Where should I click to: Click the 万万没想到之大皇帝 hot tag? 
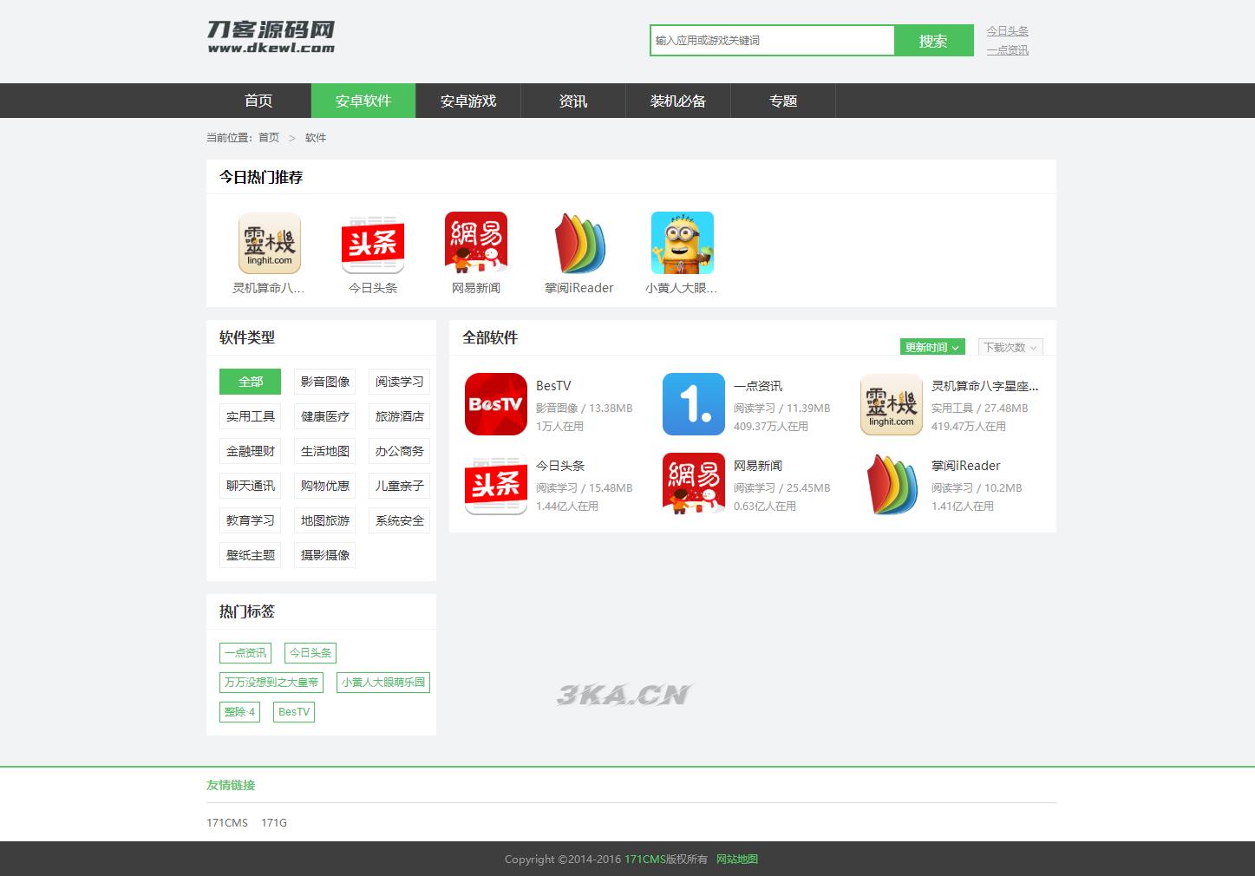pos(271,682)
